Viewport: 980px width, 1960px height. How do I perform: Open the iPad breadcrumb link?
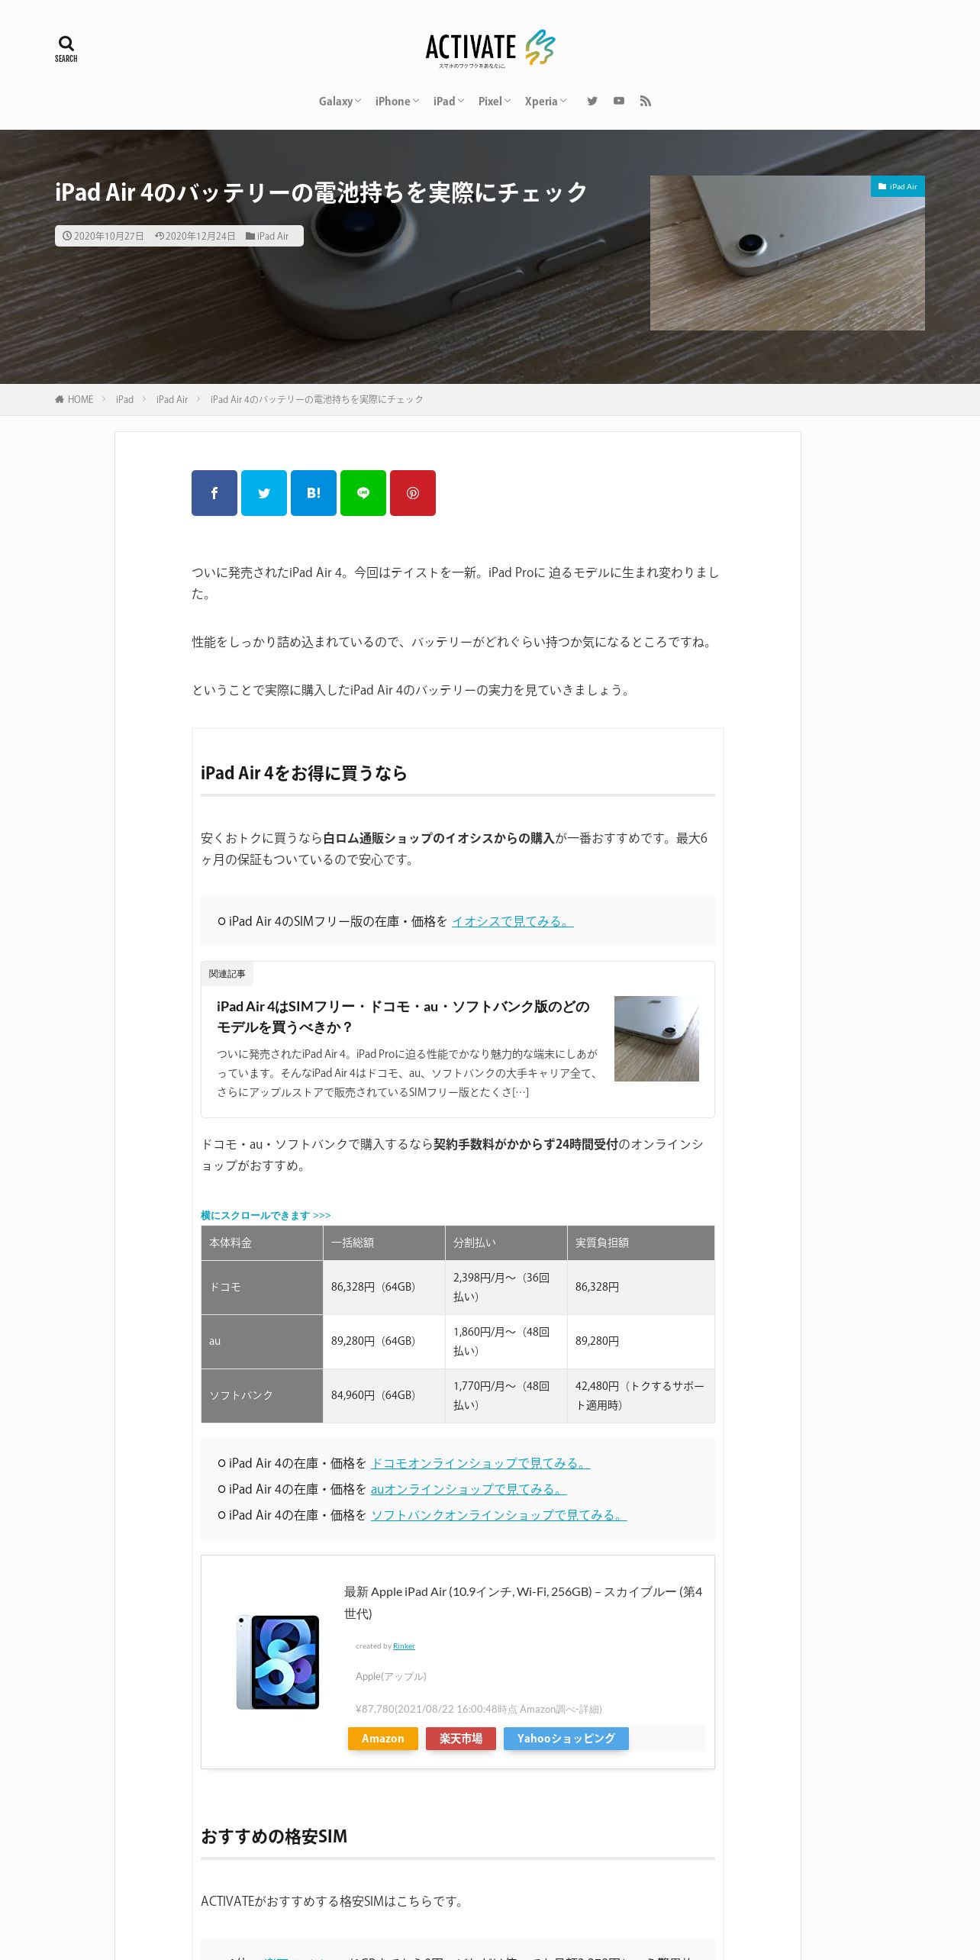[124, 399]
